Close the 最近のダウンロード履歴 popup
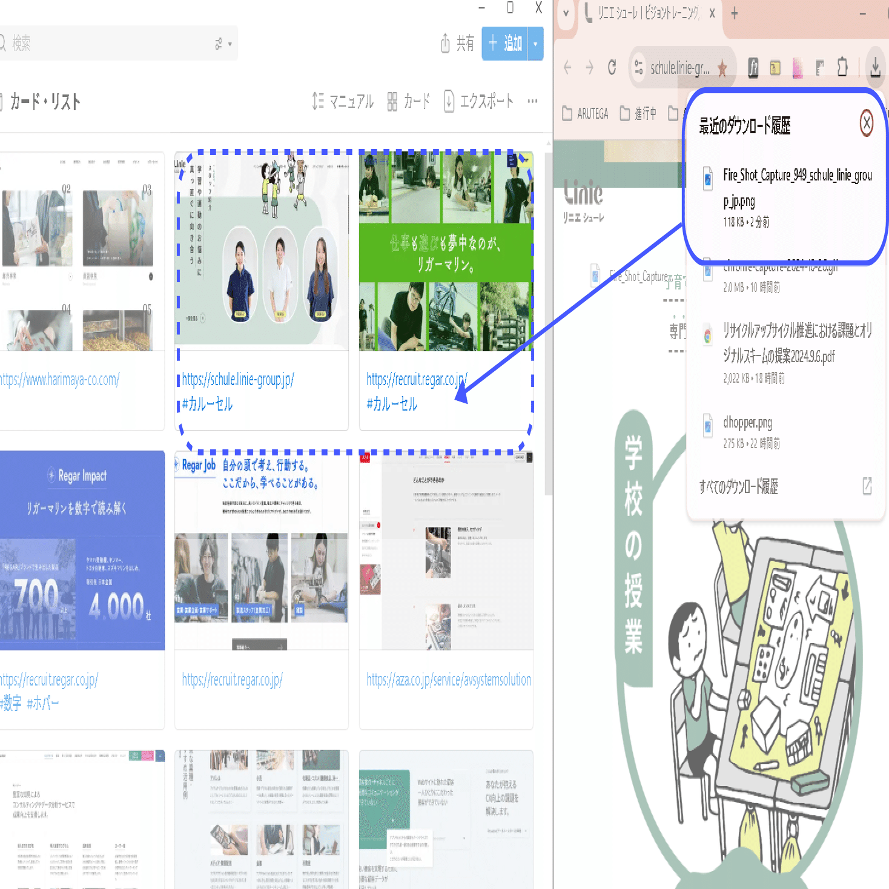Image resolution: width=889 pixels, height=889 pixels. click(867, 124)
